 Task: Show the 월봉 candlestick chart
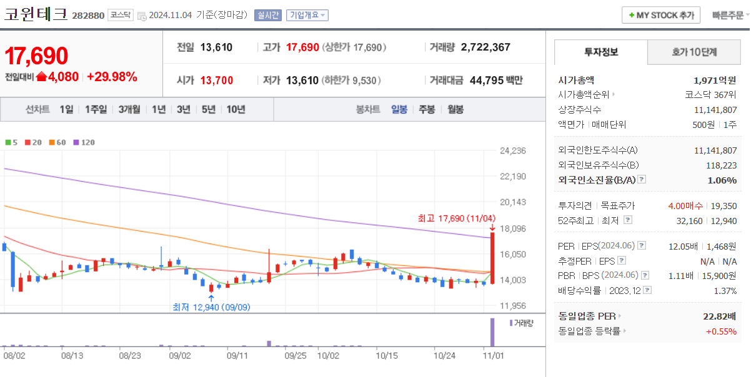pyautogui.click(x=455, y=109)
